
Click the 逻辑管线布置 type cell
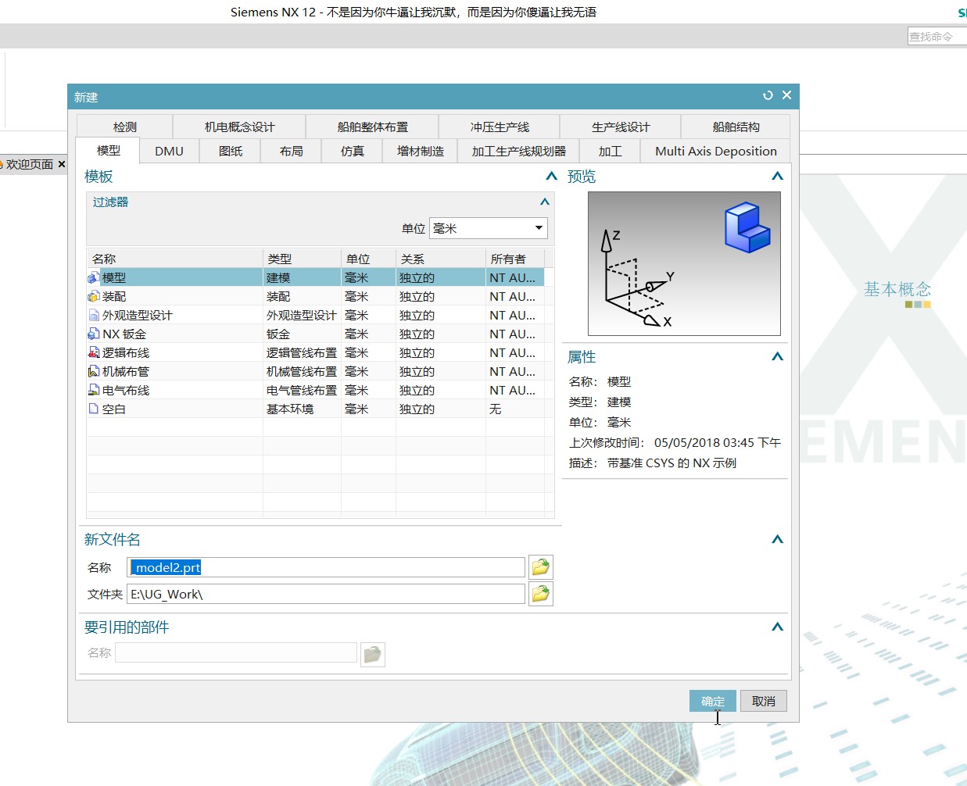pos(302,352)
